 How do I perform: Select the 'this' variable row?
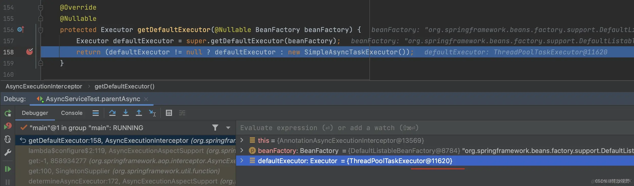coord(435,140)
